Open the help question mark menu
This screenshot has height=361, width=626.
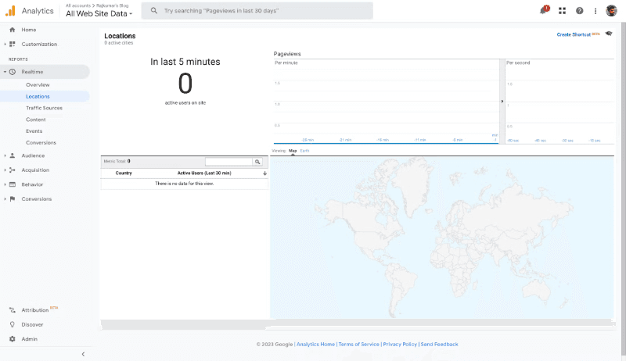tap(579, 11)
